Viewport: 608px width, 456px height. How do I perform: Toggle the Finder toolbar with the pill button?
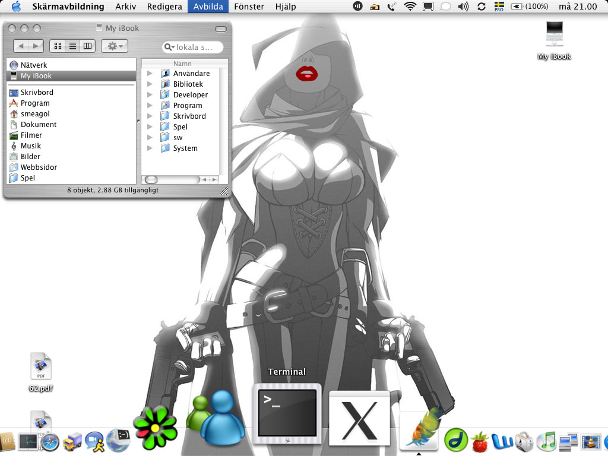coord(221,28)
